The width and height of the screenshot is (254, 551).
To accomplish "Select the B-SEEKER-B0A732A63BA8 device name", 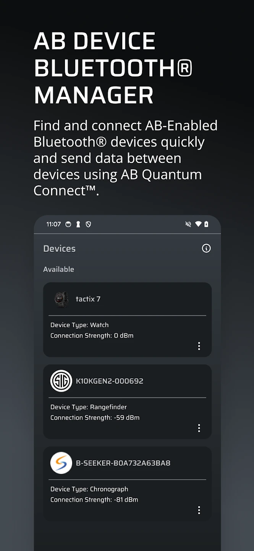I will [x=123, y=463].
